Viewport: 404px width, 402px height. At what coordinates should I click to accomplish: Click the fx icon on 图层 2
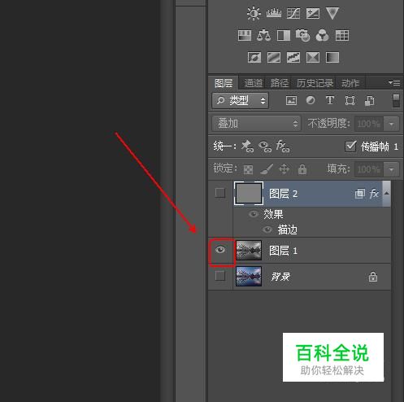click(x=374, y=194)
